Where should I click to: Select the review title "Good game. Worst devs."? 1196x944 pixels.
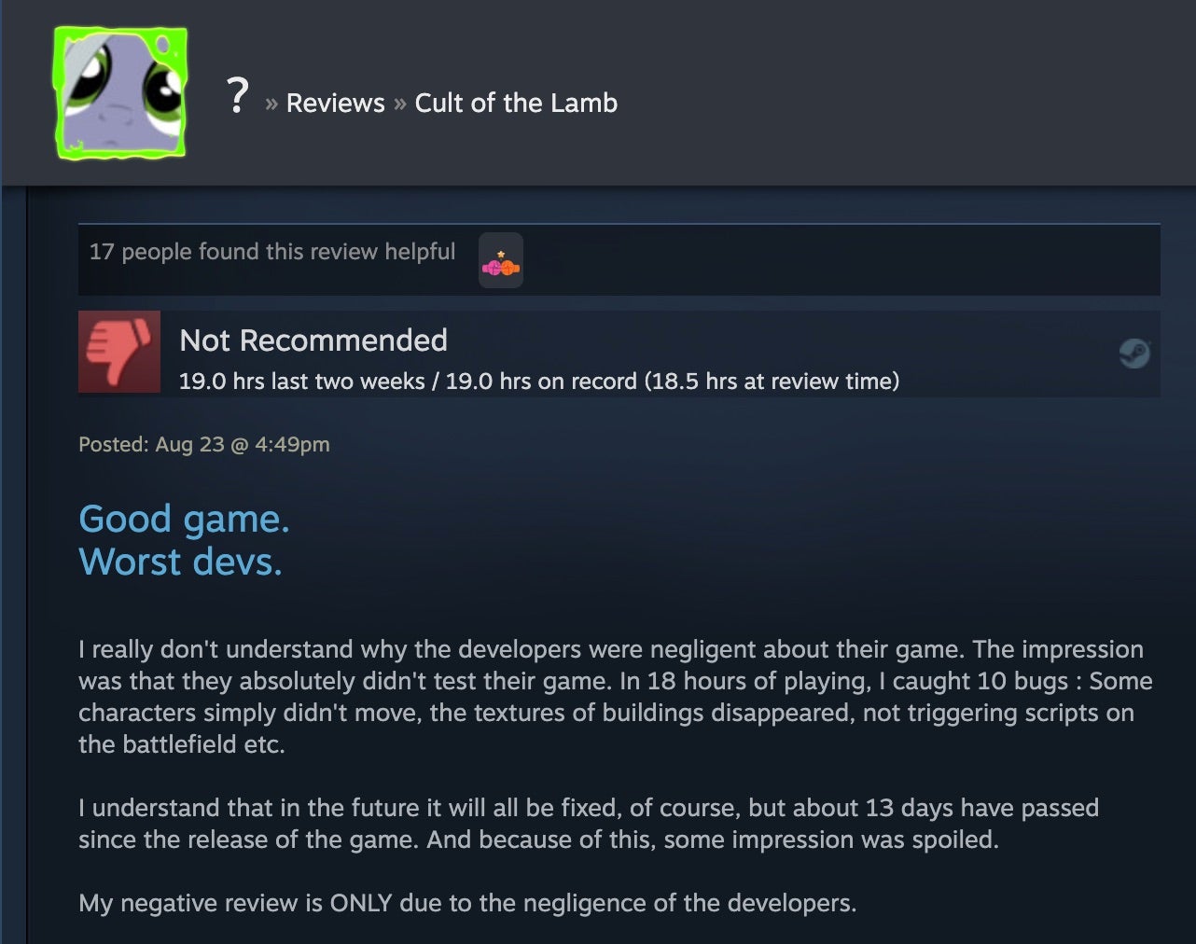point(184,539)
